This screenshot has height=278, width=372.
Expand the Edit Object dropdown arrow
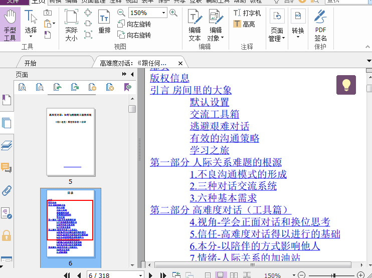[222, 38]
